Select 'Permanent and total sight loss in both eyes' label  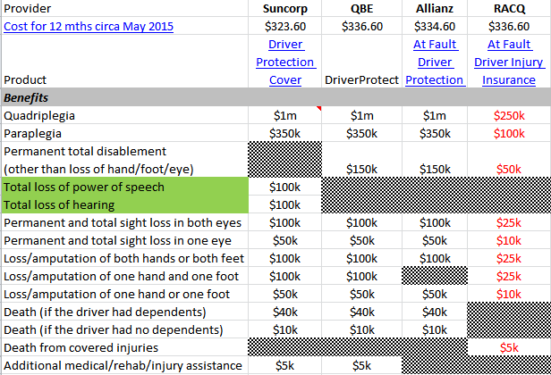(123, 222)
